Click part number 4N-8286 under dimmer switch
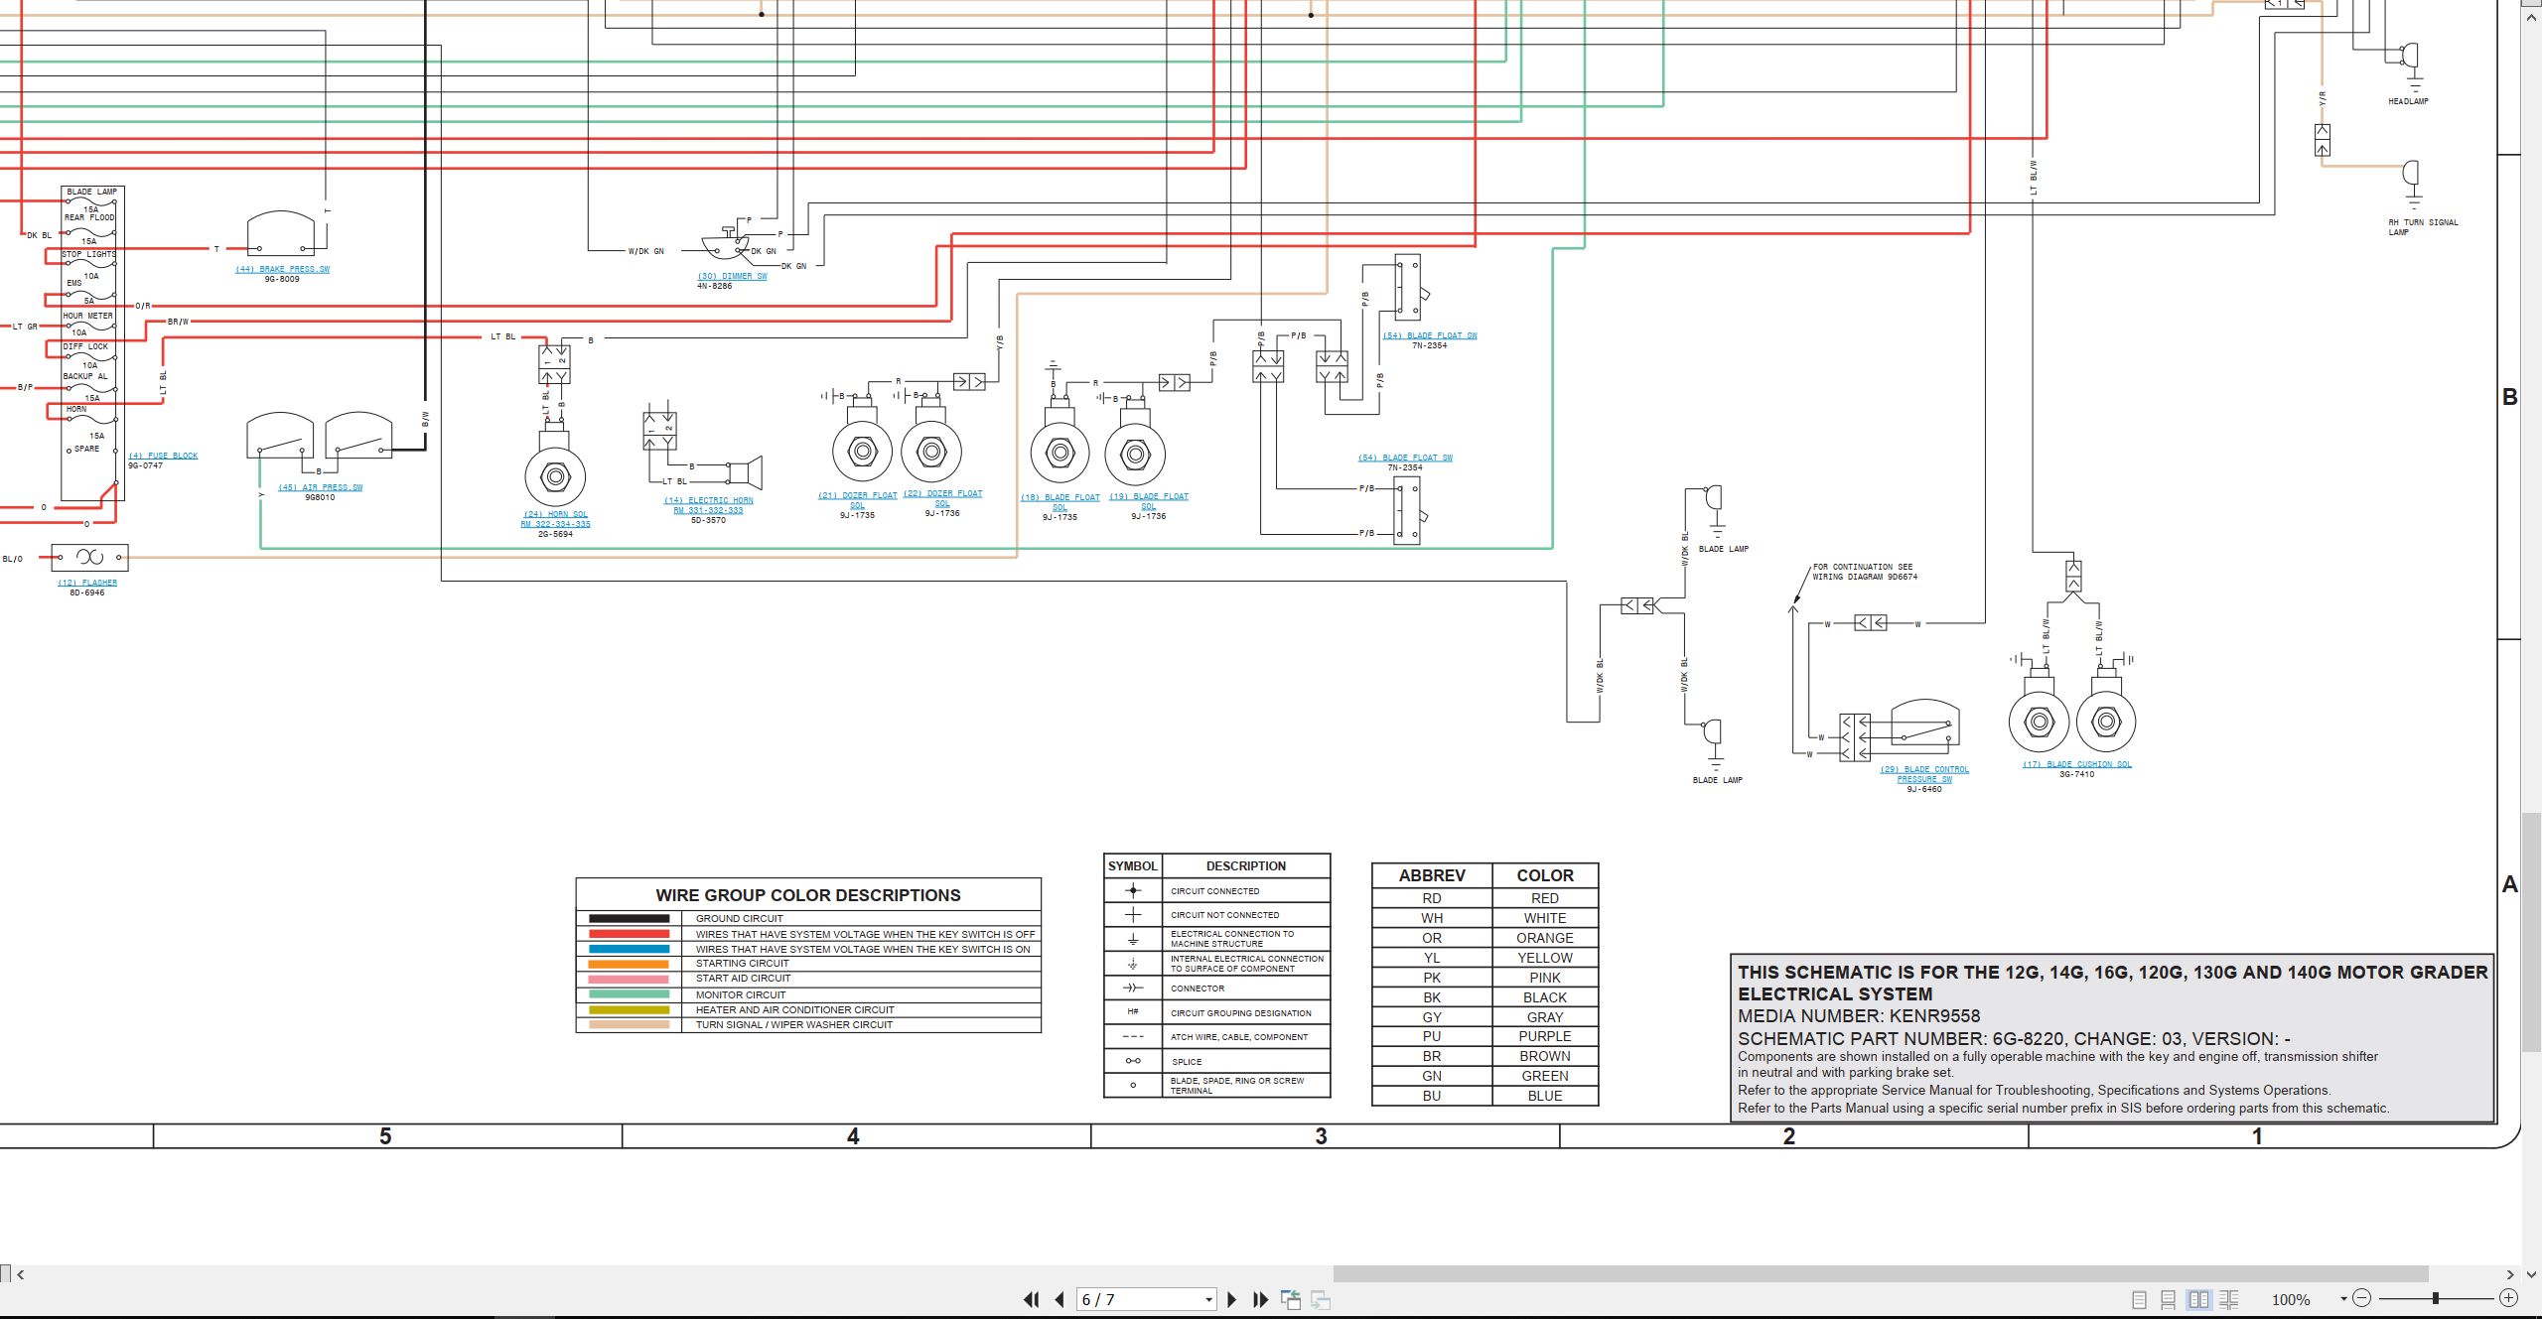Image resolution: width=2542 pixels, height=1319 pixels. coord(715,286)
